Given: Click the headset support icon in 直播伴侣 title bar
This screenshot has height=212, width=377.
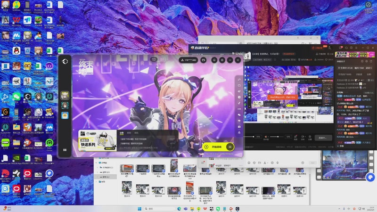Looking at the screenshot, I should (346, 48).
